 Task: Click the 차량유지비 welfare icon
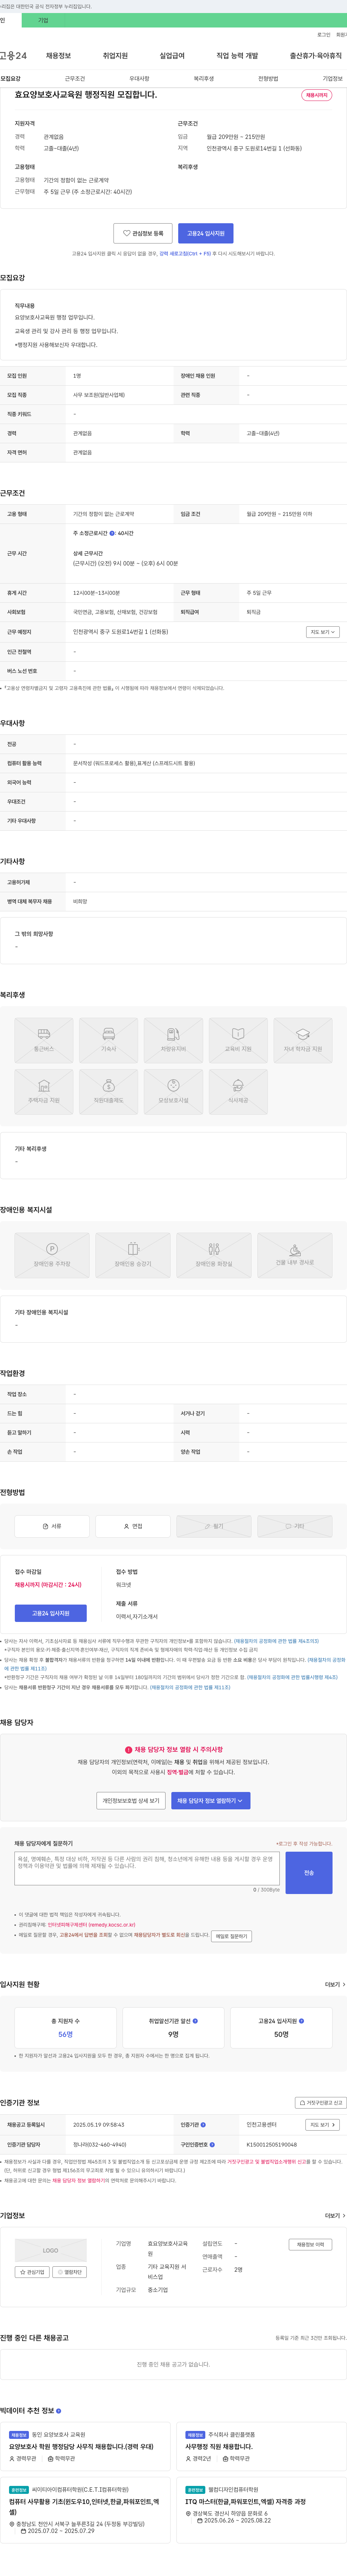tap(173, 1040)
